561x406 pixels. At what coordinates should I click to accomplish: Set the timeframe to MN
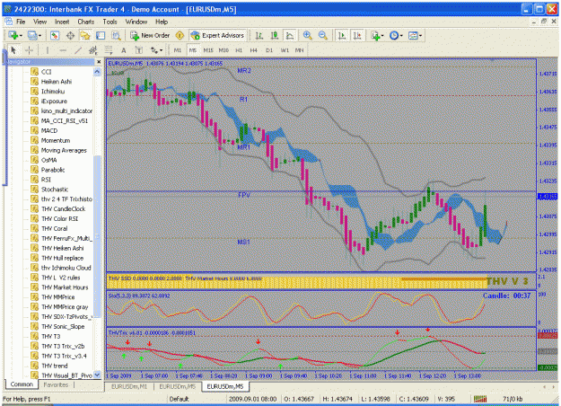pyautogui.click(x=300, y=50)
